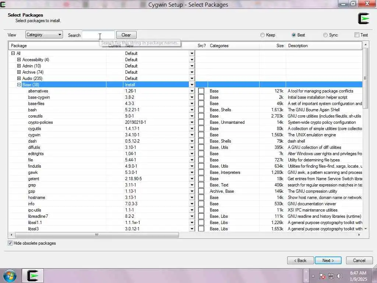
Task: Click the Src? column header
Action: 201,46
